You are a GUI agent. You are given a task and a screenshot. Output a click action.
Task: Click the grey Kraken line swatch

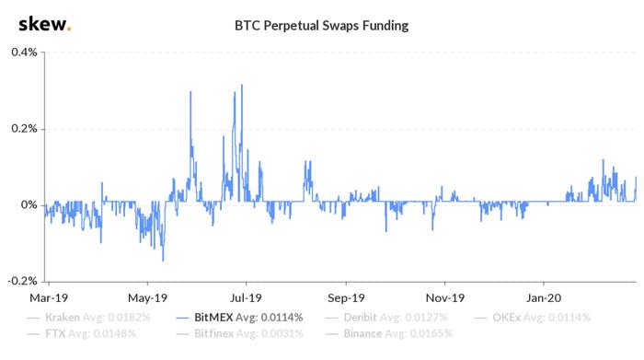click(33, 318)
